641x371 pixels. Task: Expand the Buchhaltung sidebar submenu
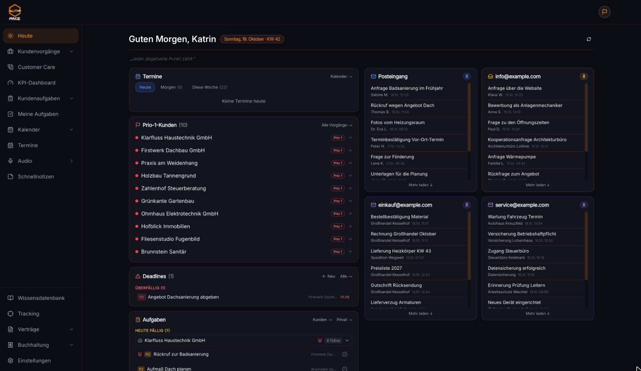[x=72, y=345]
